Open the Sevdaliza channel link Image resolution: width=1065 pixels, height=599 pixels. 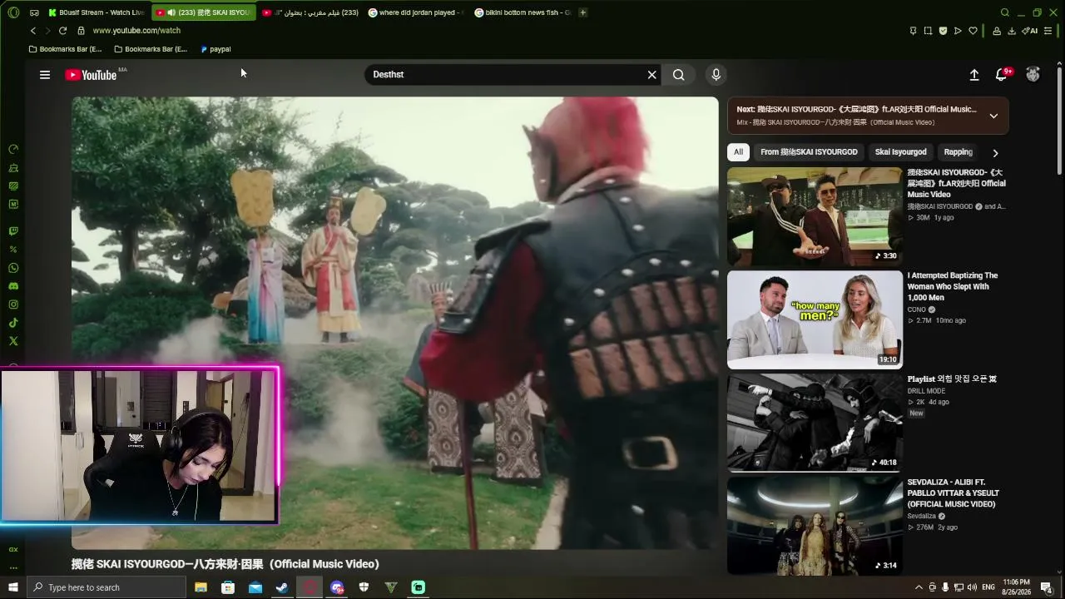pos(921,516)
